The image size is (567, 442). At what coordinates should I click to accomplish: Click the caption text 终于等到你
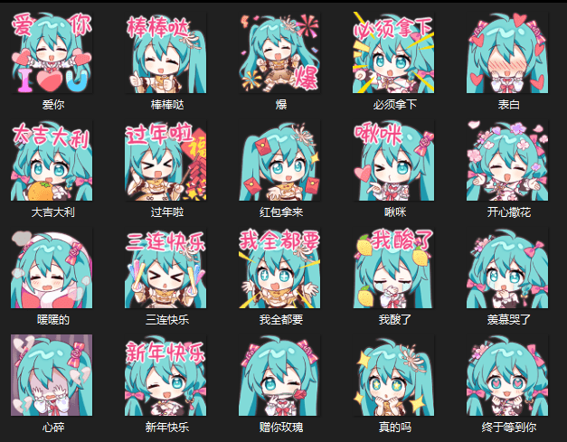pyautogui.click(x=509, y=428)
